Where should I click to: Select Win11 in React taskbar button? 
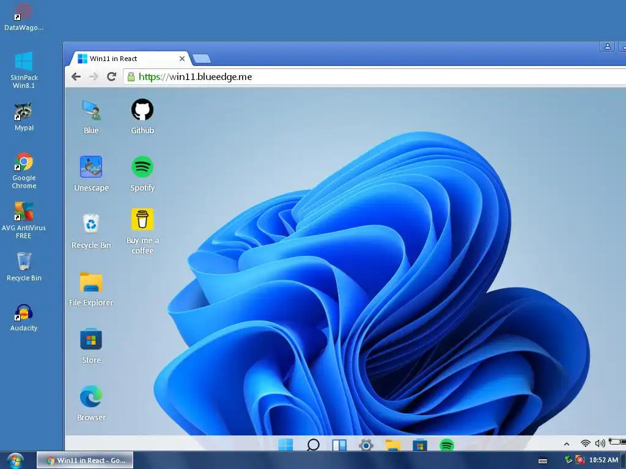(x=85, y=460)
